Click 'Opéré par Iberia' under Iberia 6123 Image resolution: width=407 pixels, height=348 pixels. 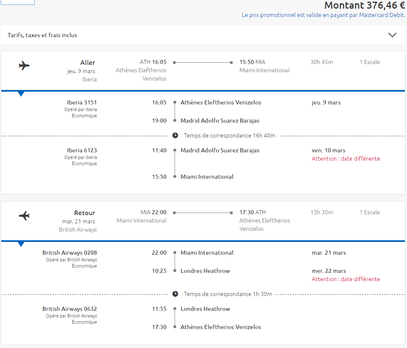point(80,157)
